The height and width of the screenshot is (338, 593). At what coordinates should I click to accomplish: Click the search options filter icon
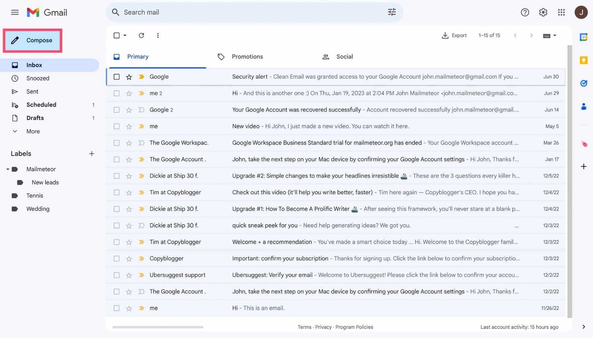point(392,12)
